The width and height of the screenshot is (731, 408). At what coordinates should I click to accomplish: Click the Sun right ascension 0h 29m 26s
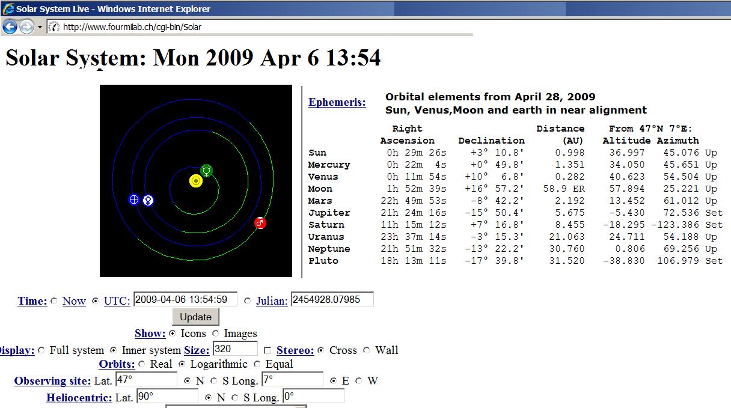coord(417,153)
